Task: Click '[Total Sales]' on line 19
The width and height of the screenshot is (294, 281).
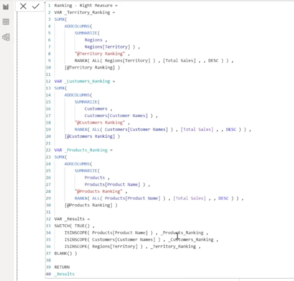Action: pyautogui.click(x=197, y=129)
